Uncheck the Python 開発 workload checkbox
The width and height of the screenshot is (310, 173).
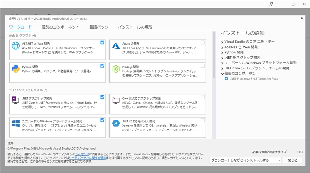tap(102, 66)
